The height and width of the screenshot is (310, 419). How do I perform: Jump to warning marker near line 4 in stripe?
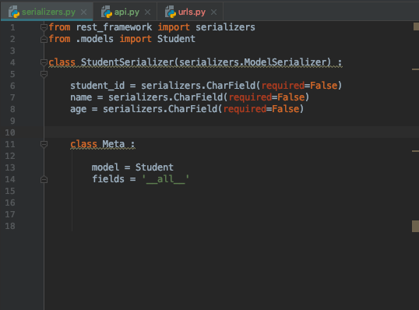pyautogui.click(x=416, y=69)
